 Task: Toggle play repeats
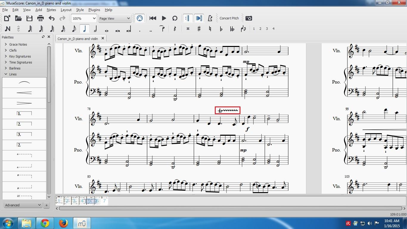click(187, 18)
